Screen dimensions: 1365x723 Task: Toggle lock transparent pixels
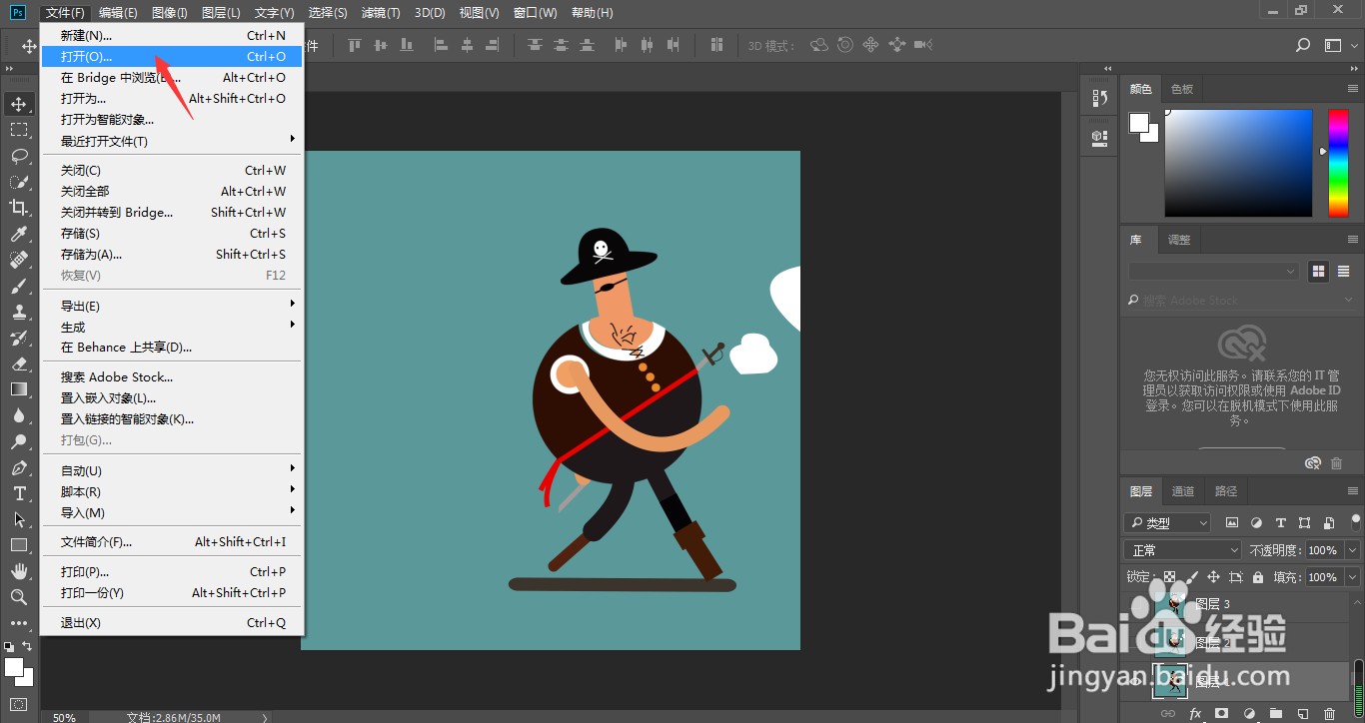[x=1169, y=577]
